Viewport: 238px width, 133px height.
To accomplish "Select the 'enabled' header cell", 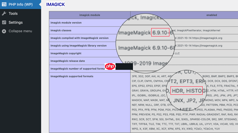I will [211, 15].
